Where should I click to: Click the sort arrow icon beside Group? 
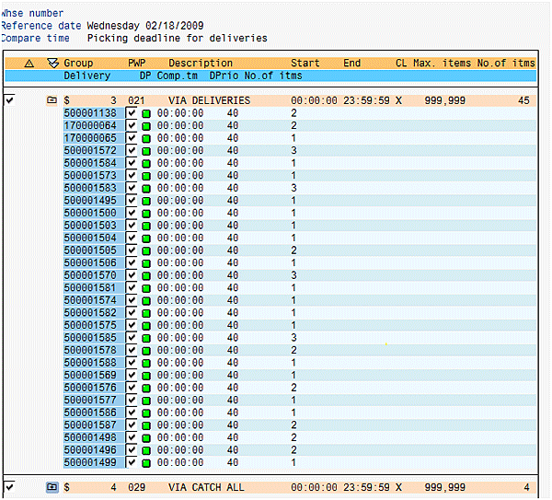[x=52, y=64]
